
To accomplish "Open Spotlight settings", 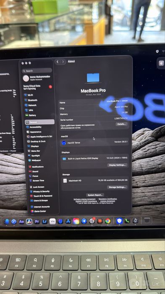I will click(34, 155).
